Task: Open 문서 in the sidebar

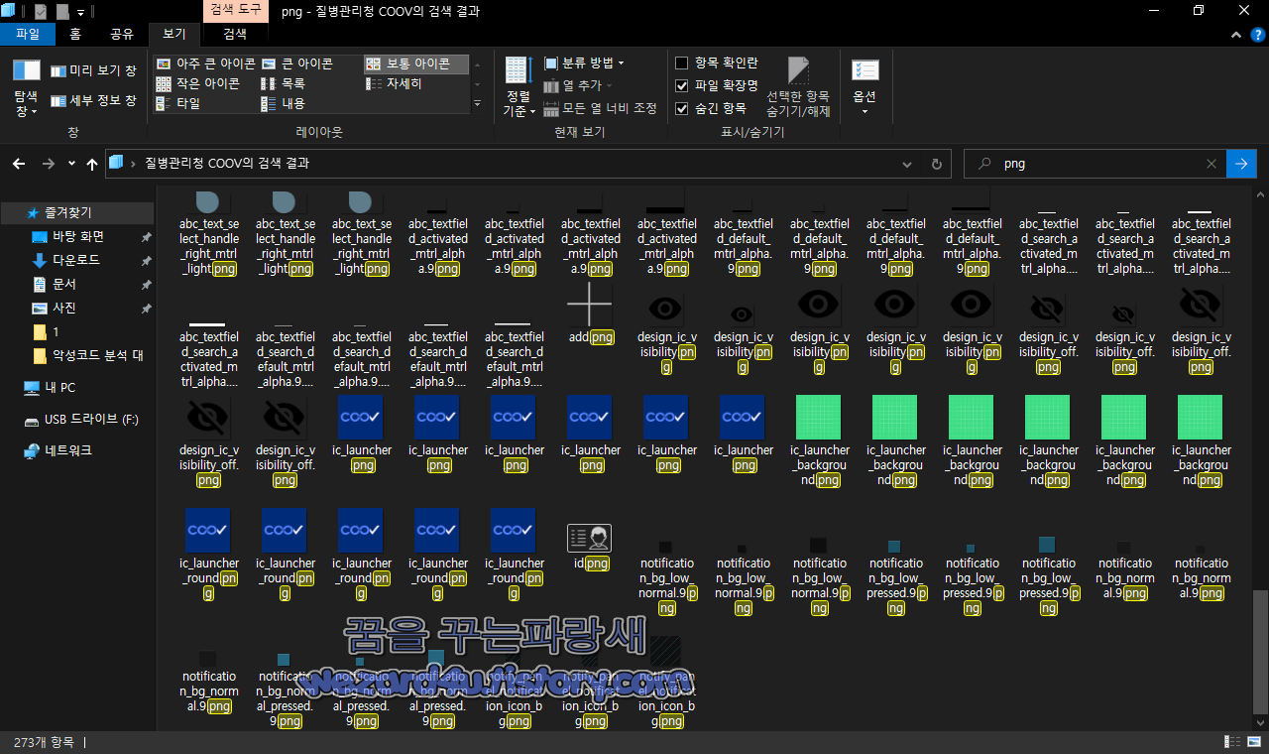Action: [63, 284]
